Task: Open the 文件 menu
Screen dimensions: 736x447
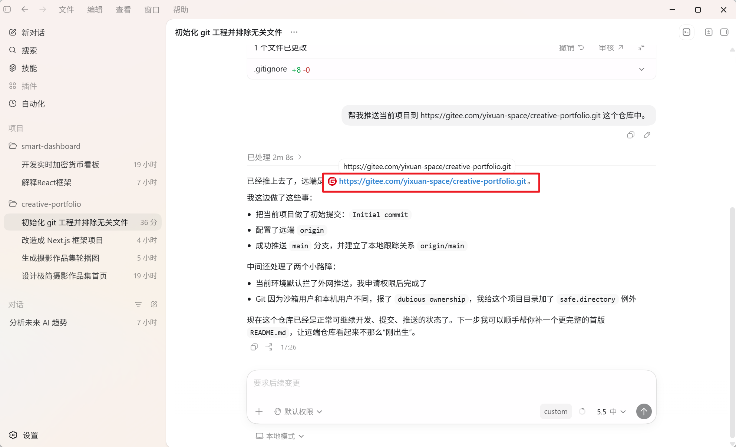Action: (x=66, y=10)
